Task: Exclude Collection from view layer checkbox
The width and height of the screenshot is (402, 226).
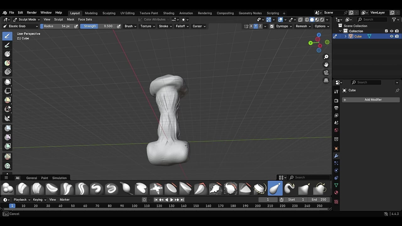Action: [386, 31]
